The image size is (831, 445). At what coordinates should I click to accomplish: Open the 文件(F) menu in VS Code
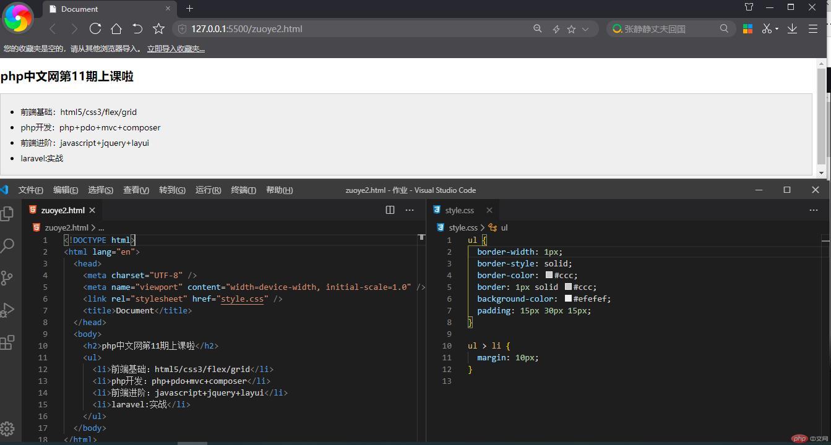(x=31, y=190)
